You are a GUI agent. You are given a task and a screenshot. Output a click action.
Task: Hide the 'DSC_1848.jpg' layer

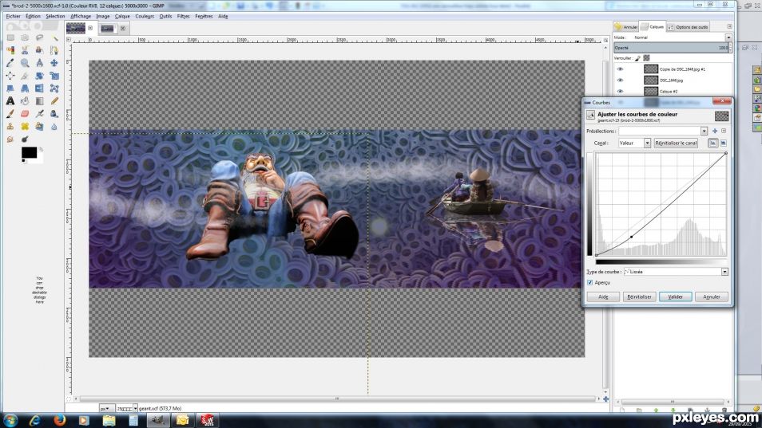pos(620,80)
